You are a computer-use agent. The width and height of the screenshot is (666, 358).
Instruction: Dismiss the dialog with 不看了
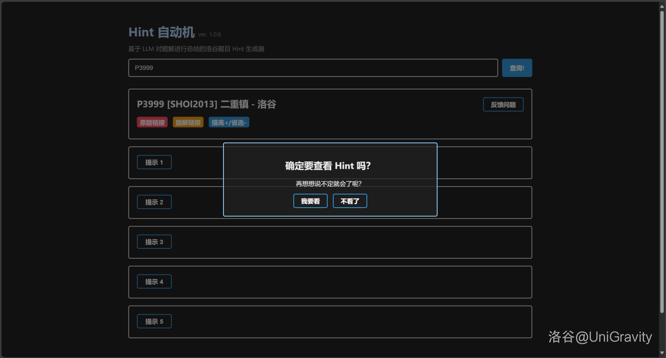tap(350, 201)
